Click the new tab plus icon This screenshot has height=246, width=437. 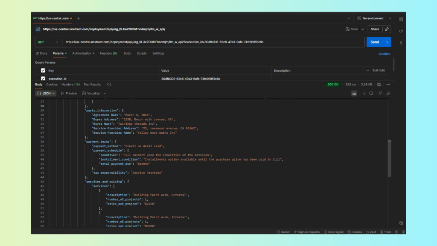coord(79,18)
